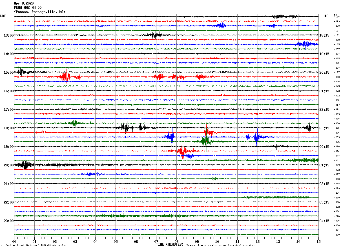341x249 pixels.
Task: Click minute 15 on the bottom axis
Action: pyautogui.click(x=318, y=241)
